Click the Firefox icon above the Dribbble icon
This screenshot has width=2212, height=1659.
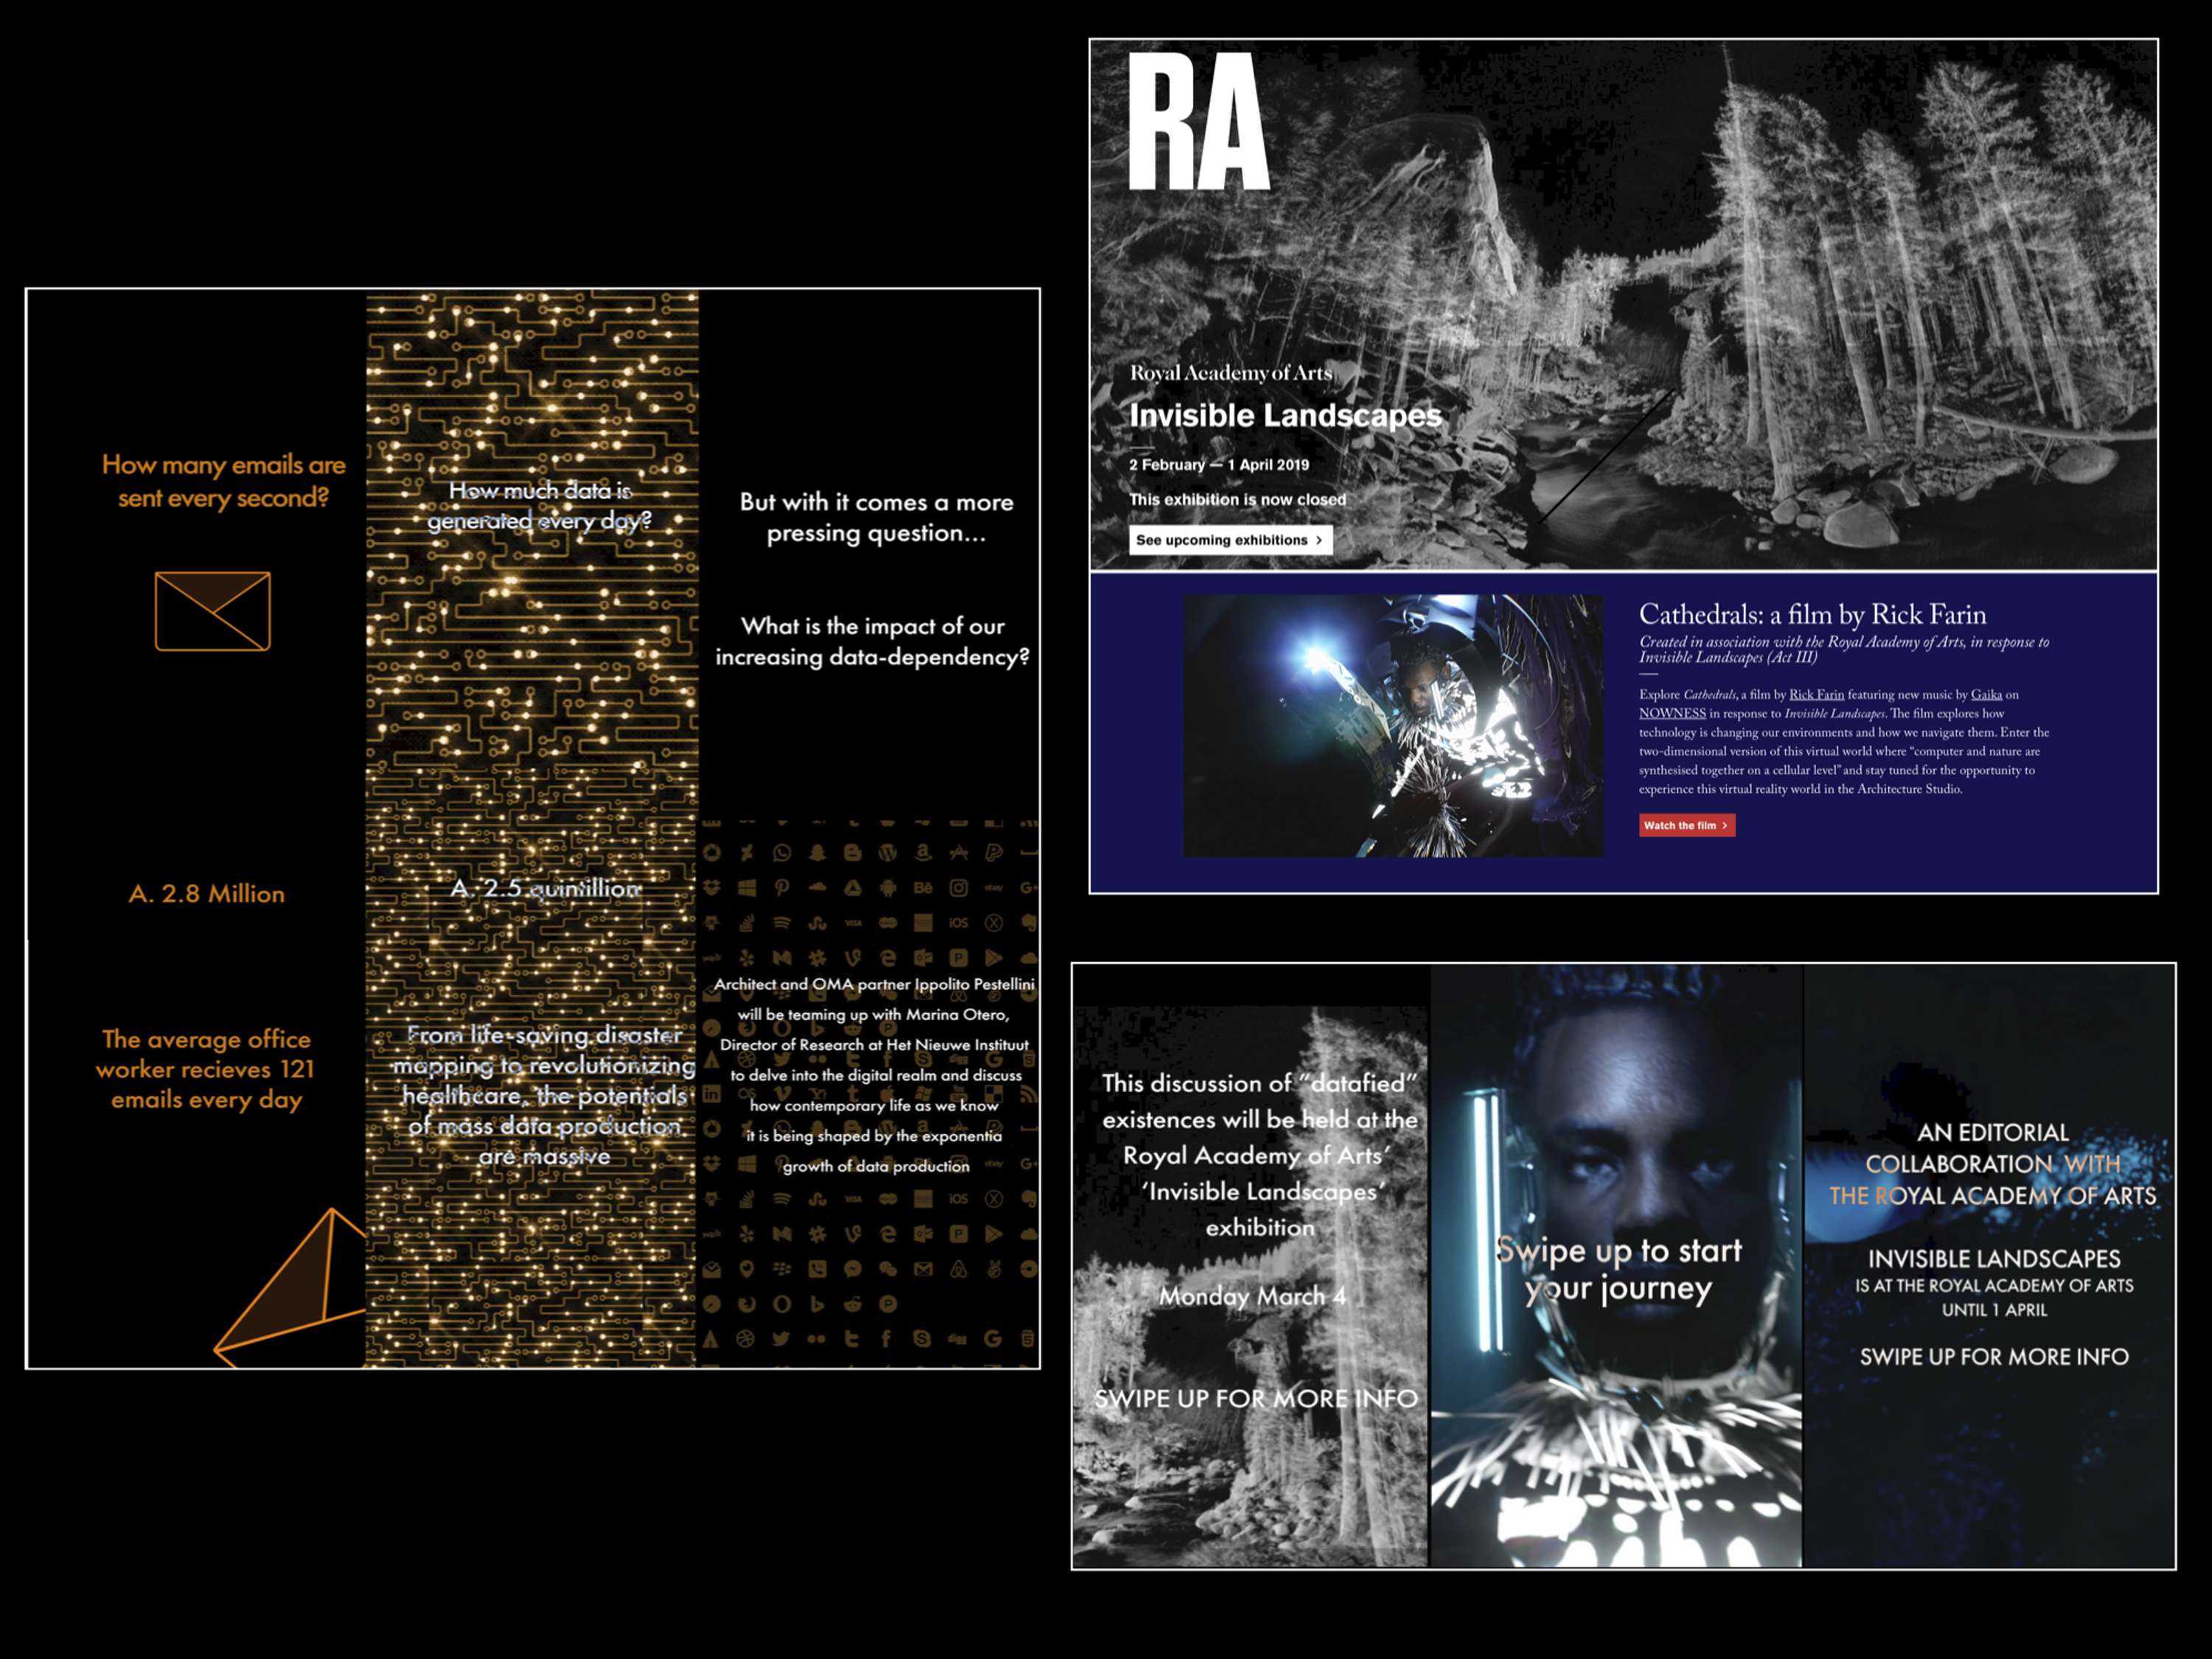pyautogui.click(x=747, y=1304)
